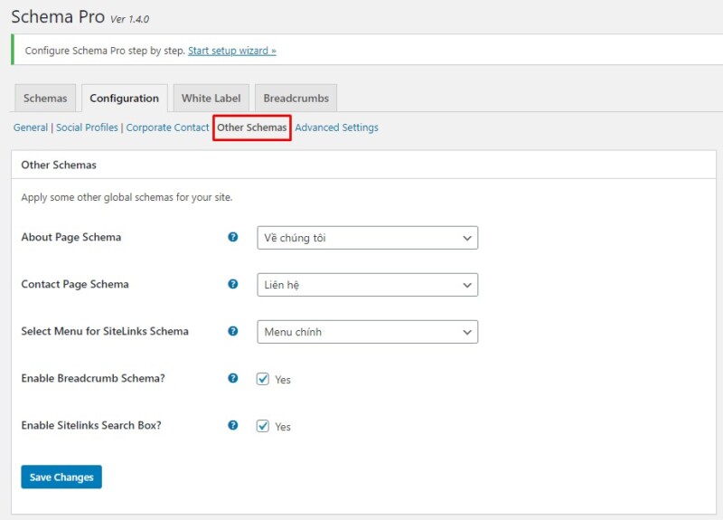Image resolution: width=723 pixels, height=520 pixels.
Task: Go to the Breadcrumbs tab
Action: (296, 99)
